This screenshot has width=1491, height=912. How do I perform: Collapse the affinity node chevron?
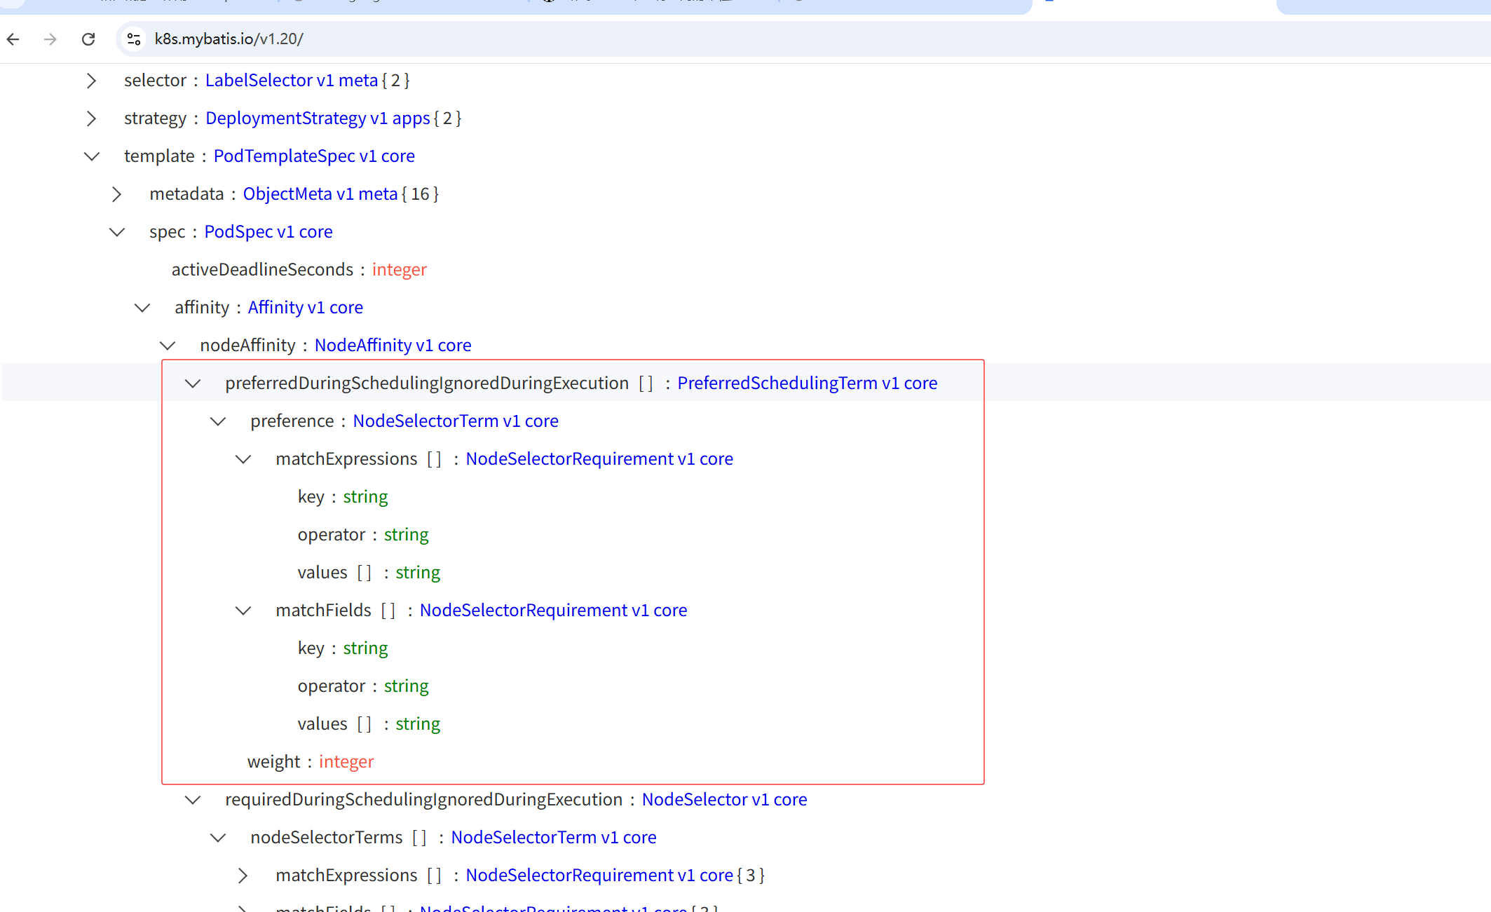[142, 308]
